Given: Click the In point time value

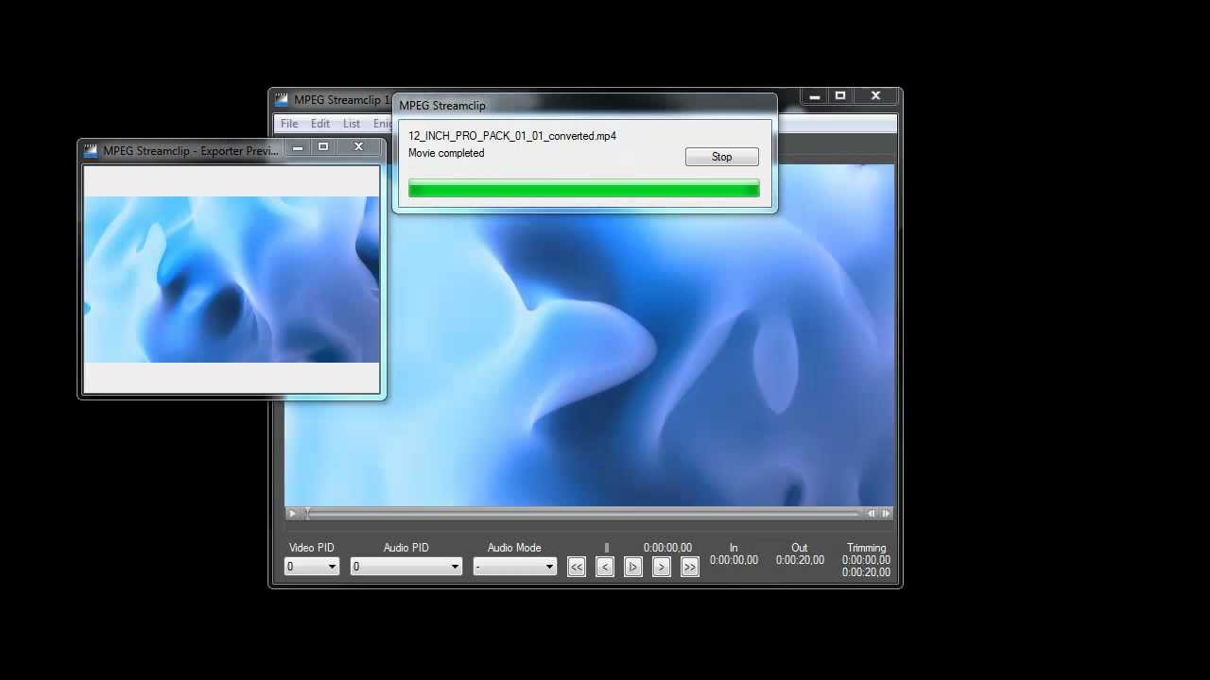Looking at the screenshot, I should [x=734, y=560].
